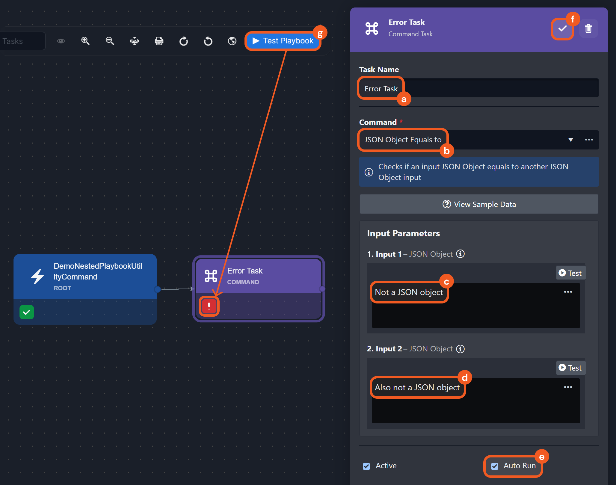Click the globe icon in toolbar
The image size is (616, 485).
(x=232, y=41)
